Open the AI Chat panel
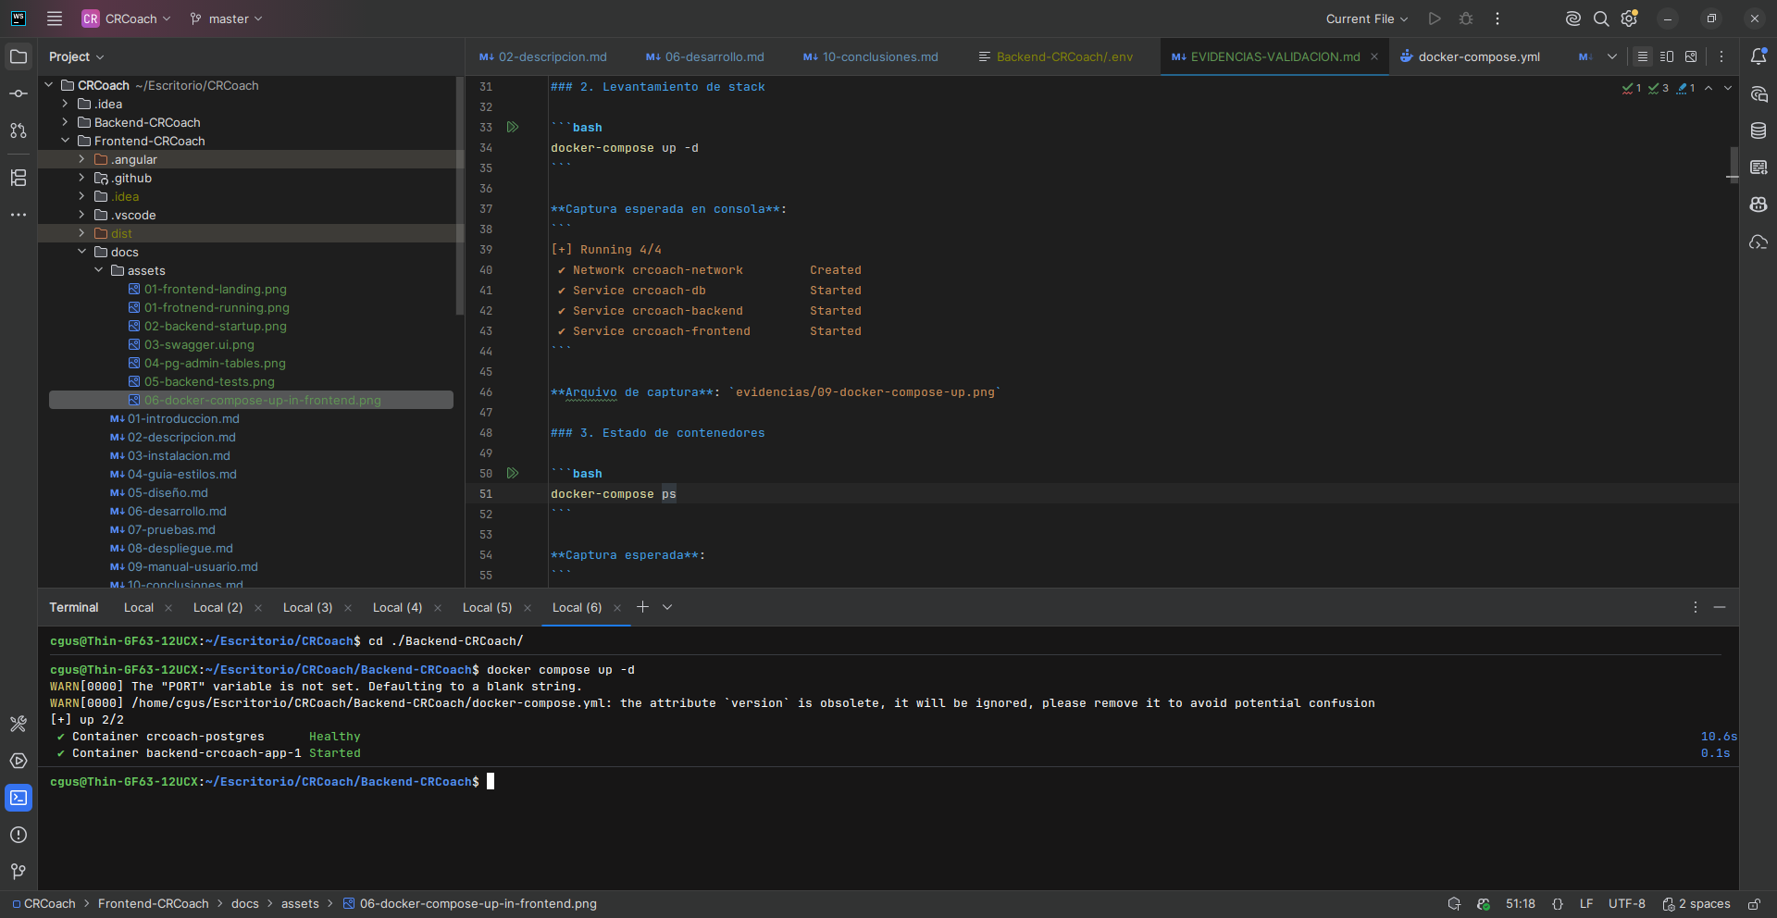 point(1758,93)
